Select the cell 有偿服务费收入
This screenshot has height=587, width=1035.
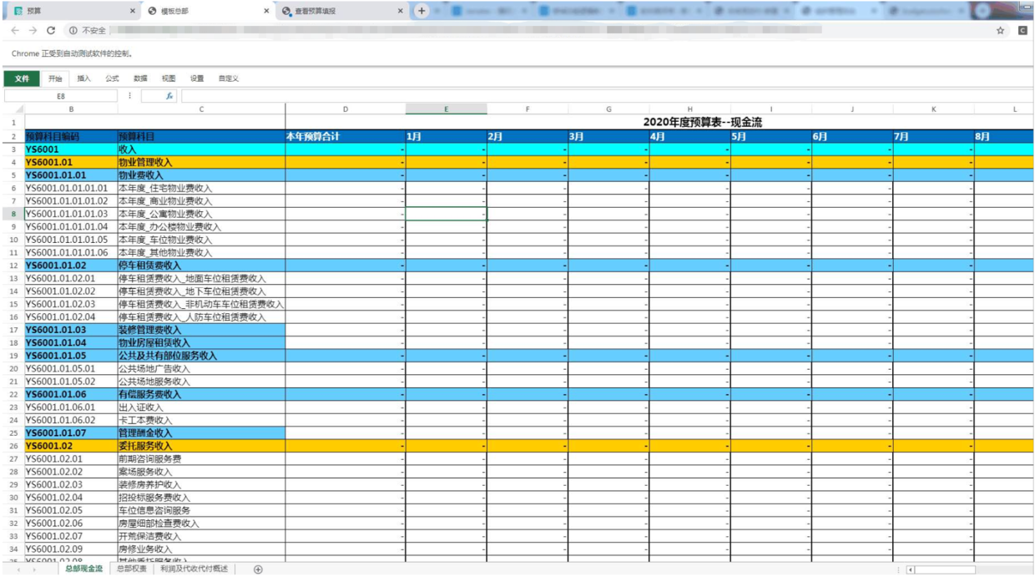pos(201,394)
